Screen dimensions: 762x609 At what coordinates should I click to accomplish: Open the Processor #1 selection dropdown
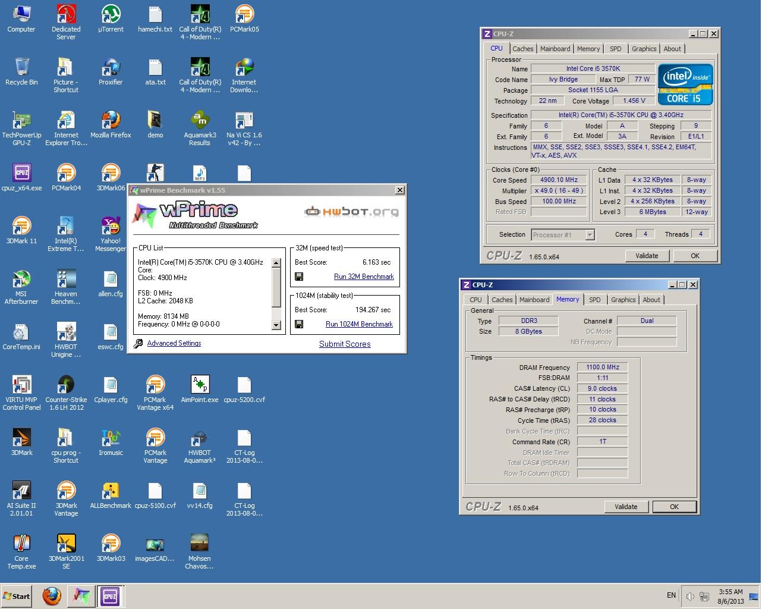tap(563, 235)
